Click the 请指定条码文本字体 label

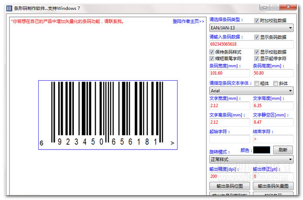[231, 83]
